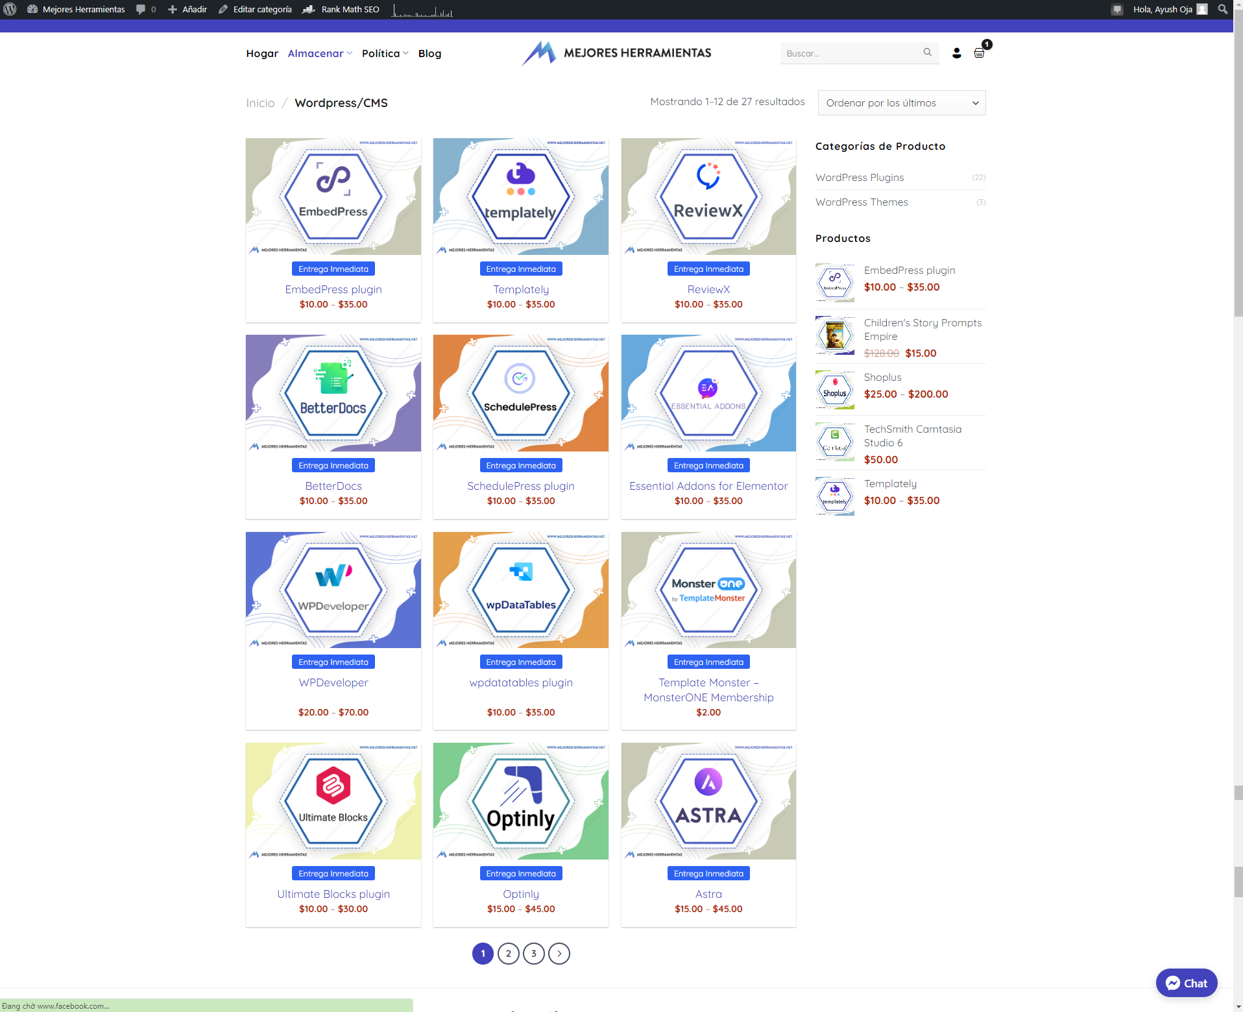Open the EmbedPress product image
The height and width of the screenshot is (1012, 1243).
coord(333,197)
